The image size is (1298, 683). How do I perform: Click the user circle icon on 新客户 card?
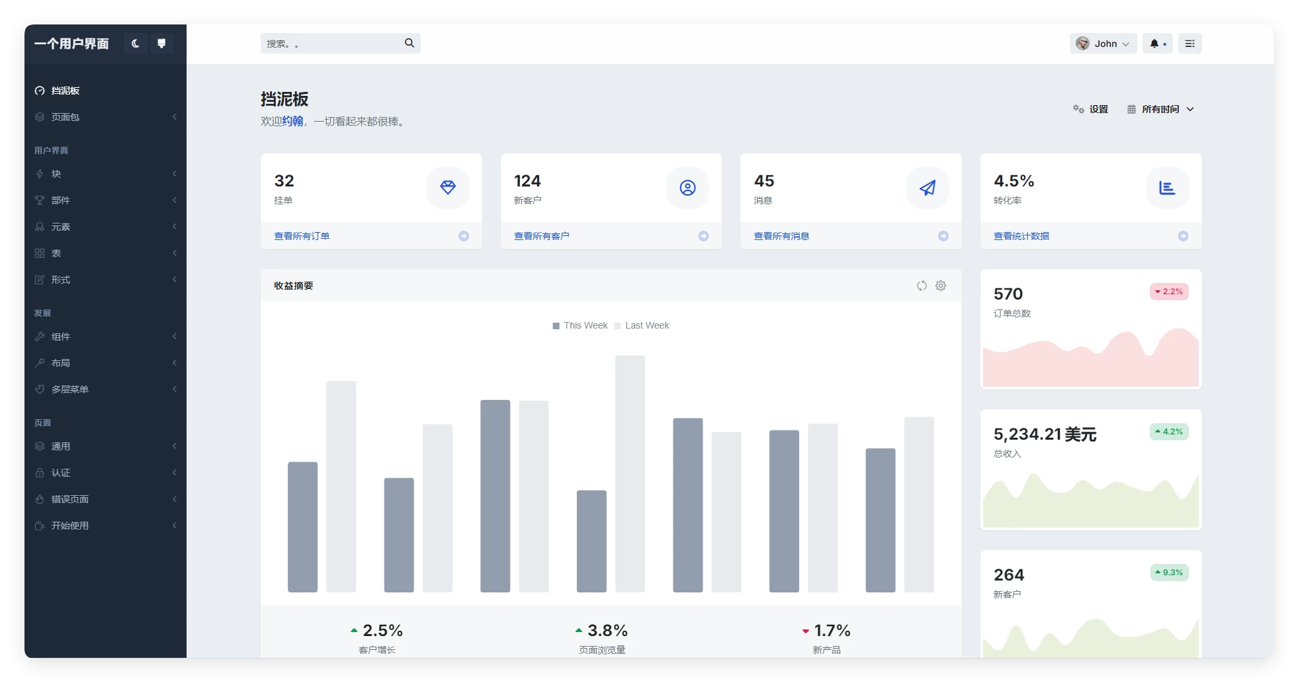[x=687, y=188]
